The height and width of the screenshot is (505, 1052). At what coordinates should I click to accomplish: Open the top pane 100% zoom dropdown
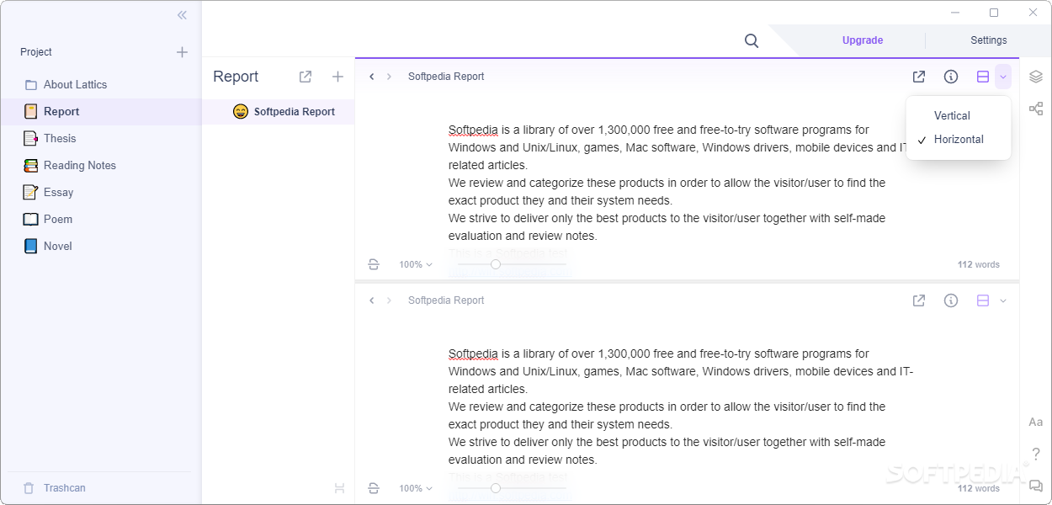(x=416, y=264)
